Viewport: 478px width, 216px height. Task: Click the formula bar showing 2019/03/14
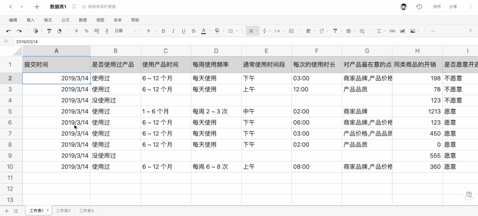[246, 42]
